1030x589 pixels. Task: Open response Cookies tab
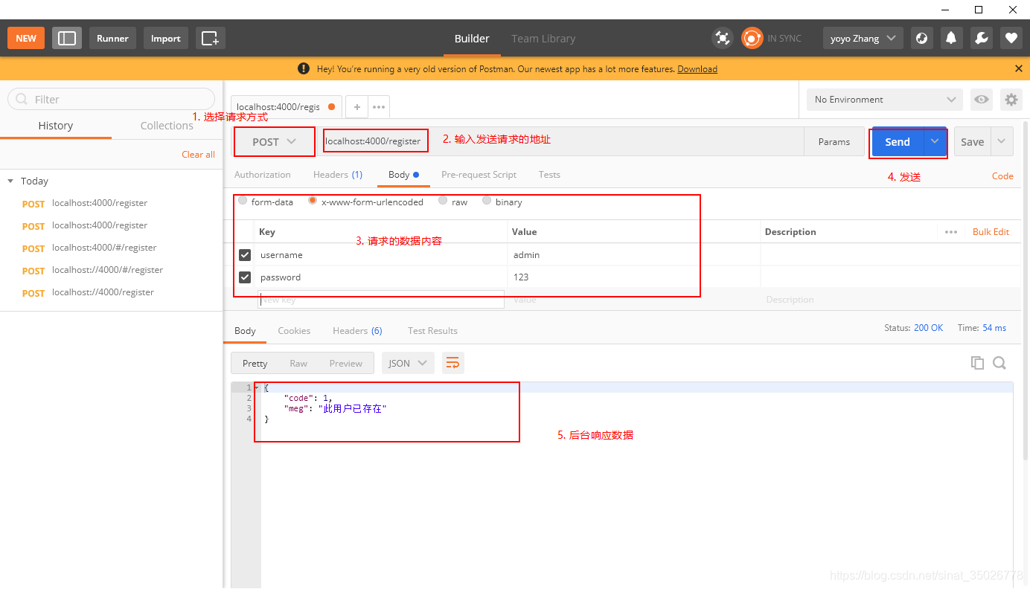point(294,331)
